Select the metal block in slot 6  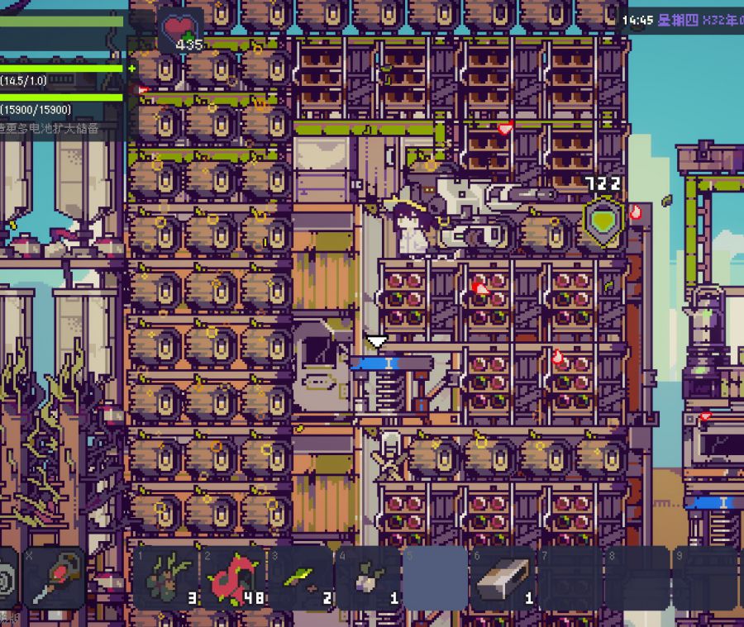click(503, 577)
